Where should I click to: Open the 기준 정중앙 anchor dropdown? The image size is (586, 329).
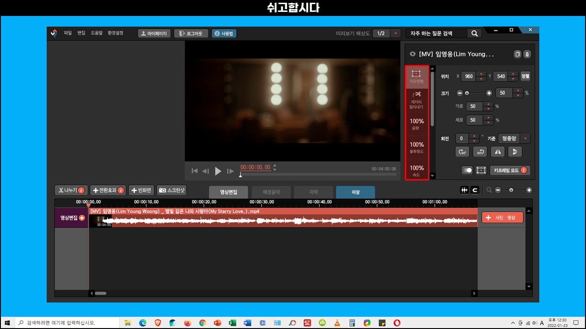(526, 138)
